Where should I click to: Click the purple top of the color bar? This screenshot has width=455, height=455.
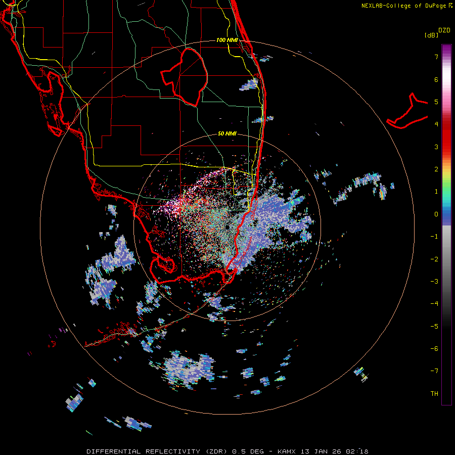pos(446,50)
